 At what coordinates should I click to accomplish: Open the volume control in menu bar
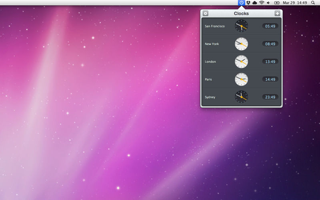(268, 3)
